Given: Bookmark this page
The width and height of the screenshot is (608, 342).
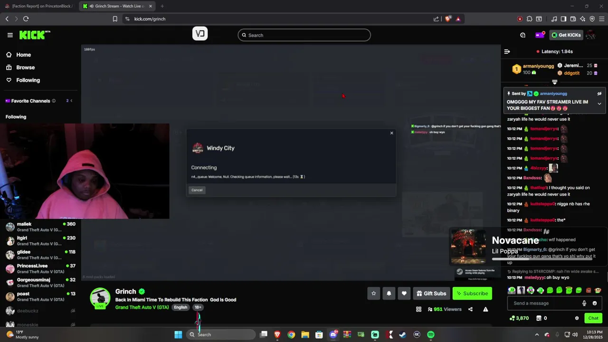Looking at the screenshot, I should tap(115, 19).
